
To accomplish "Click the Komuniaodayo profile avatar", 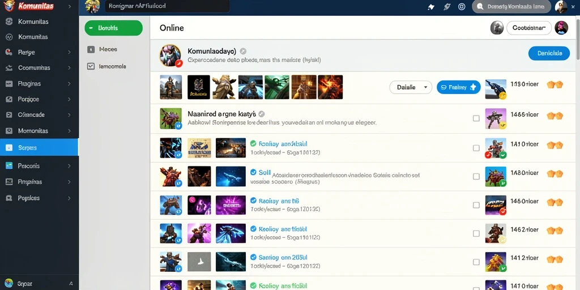I will 170,56.
